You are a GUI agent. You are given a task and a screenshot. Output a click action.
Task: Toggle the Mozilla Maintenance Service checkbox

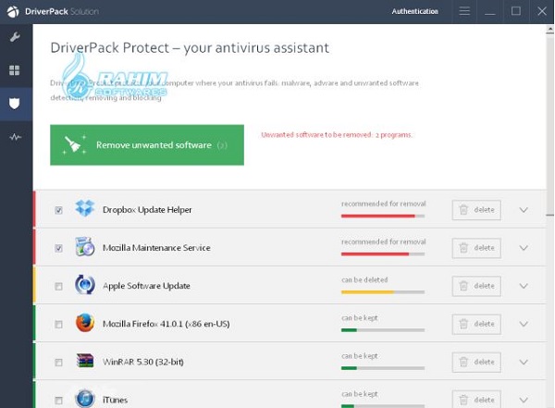(x=59, y=248)
